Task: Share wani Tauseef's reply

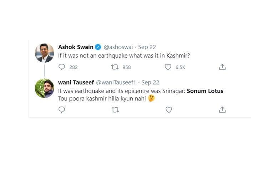Action: (x=222, y=110)
